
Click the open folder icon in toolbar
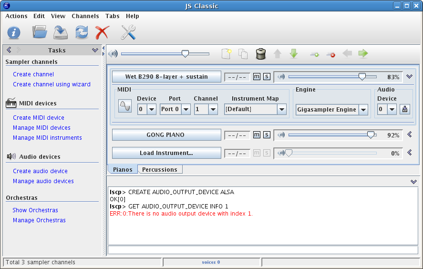pyautogui.click(x=39, y=32)
